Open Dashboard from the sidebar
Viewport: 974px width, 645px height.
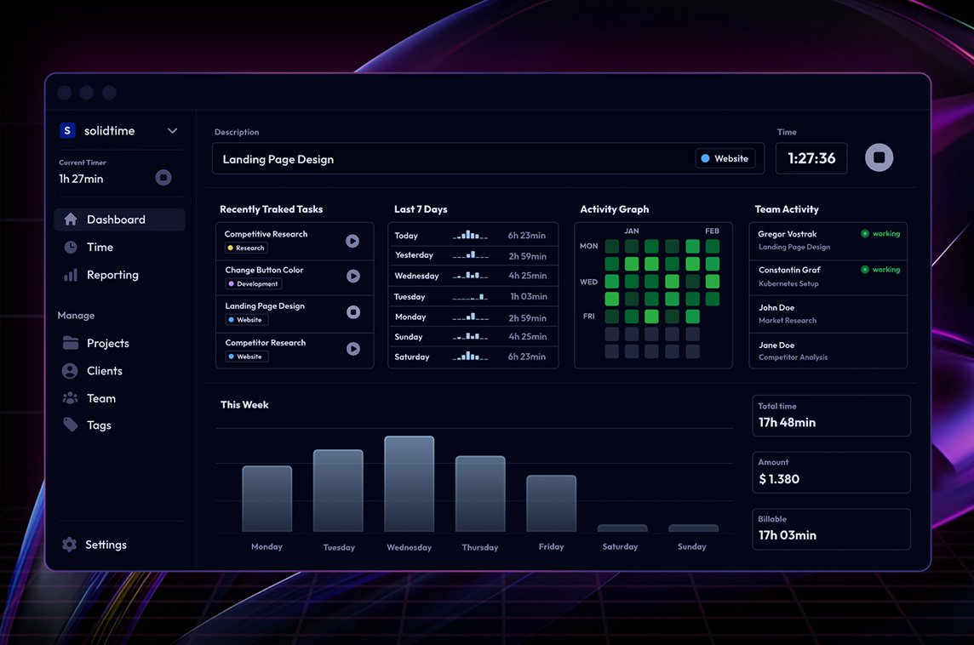(119, 220)
